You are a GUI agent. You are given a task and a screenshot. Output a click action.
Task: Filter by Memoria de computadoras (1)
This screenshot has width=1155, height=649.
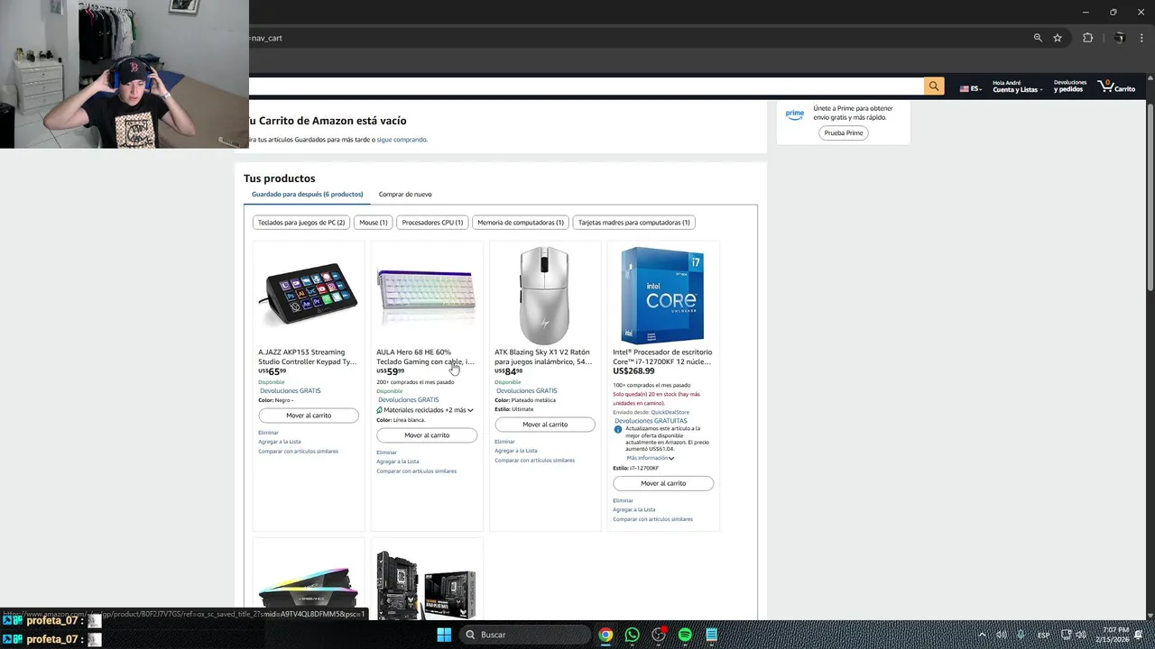coord(521,223)
